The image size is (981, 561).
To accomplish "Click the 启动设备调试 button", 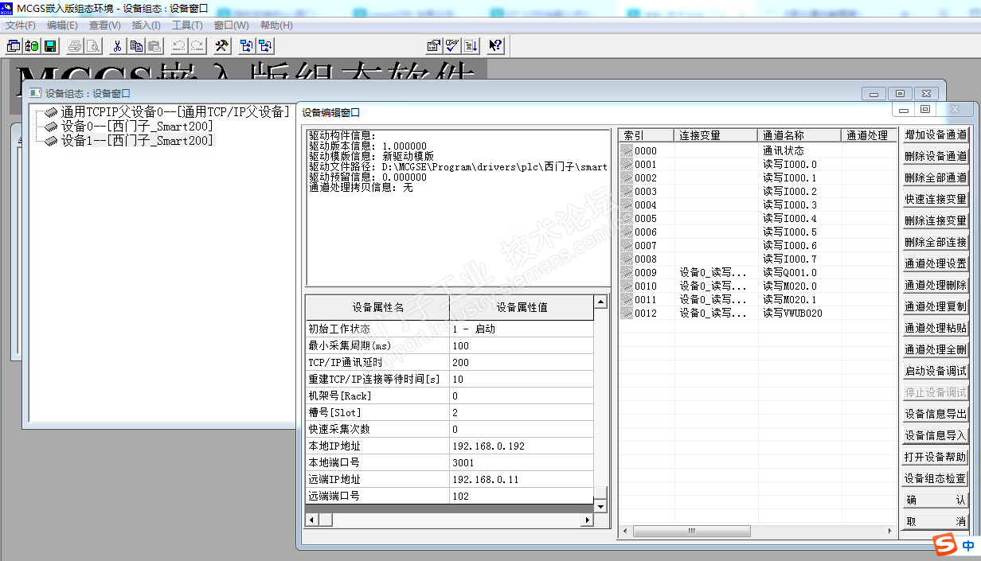I will (936, 371).
